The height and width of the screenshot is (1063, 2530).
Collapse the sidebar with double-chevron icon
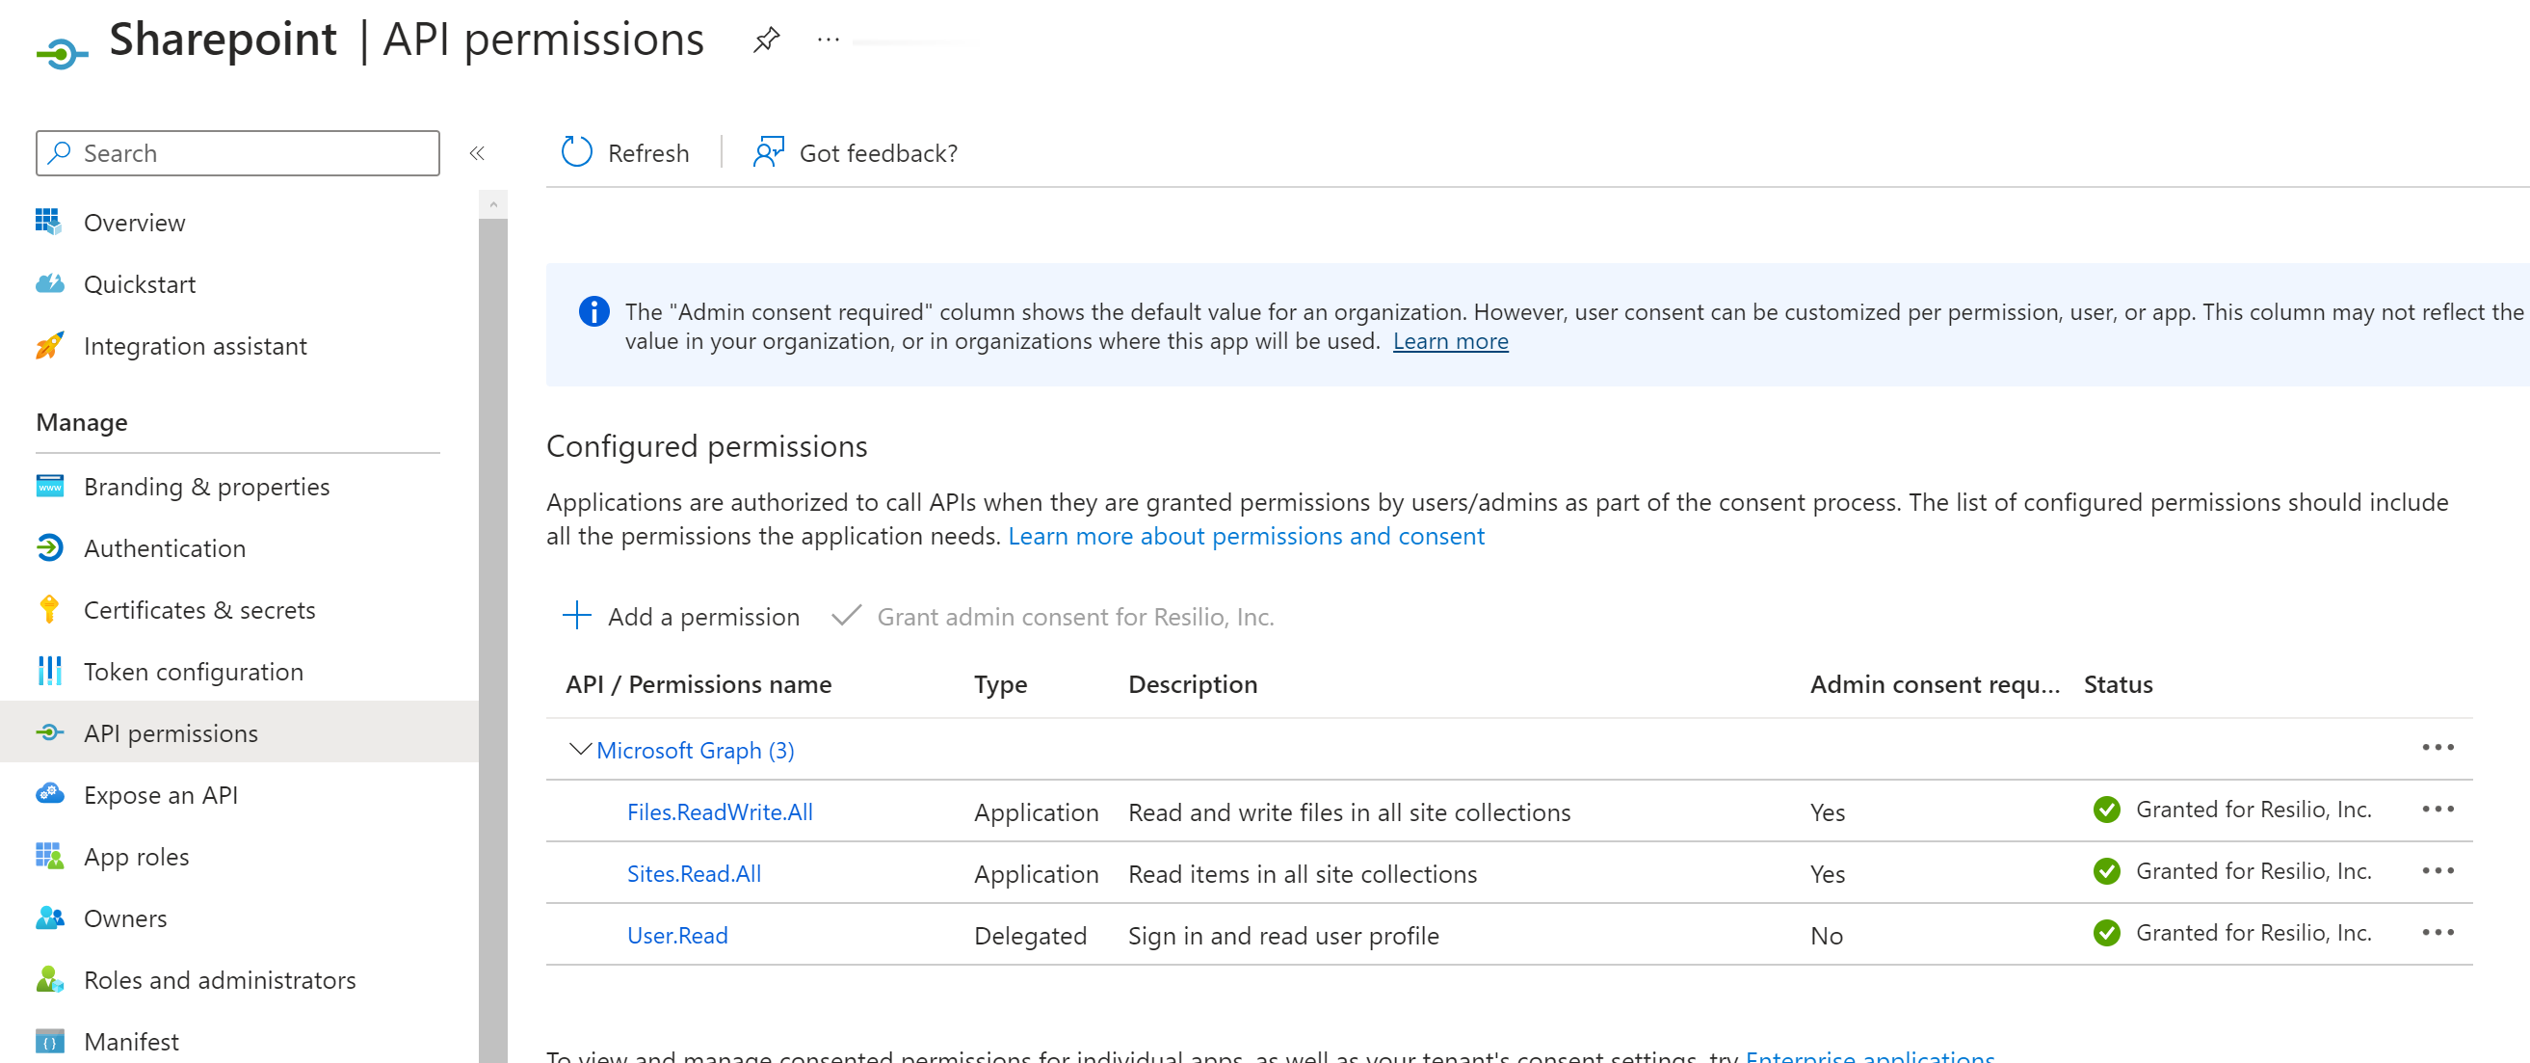(x=477, y=153)
